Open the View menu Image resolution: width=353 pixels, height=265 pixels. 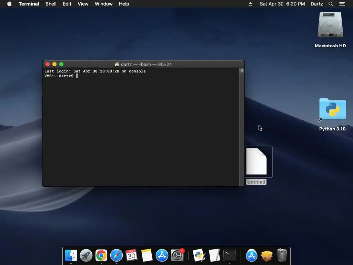click(83, 4)
